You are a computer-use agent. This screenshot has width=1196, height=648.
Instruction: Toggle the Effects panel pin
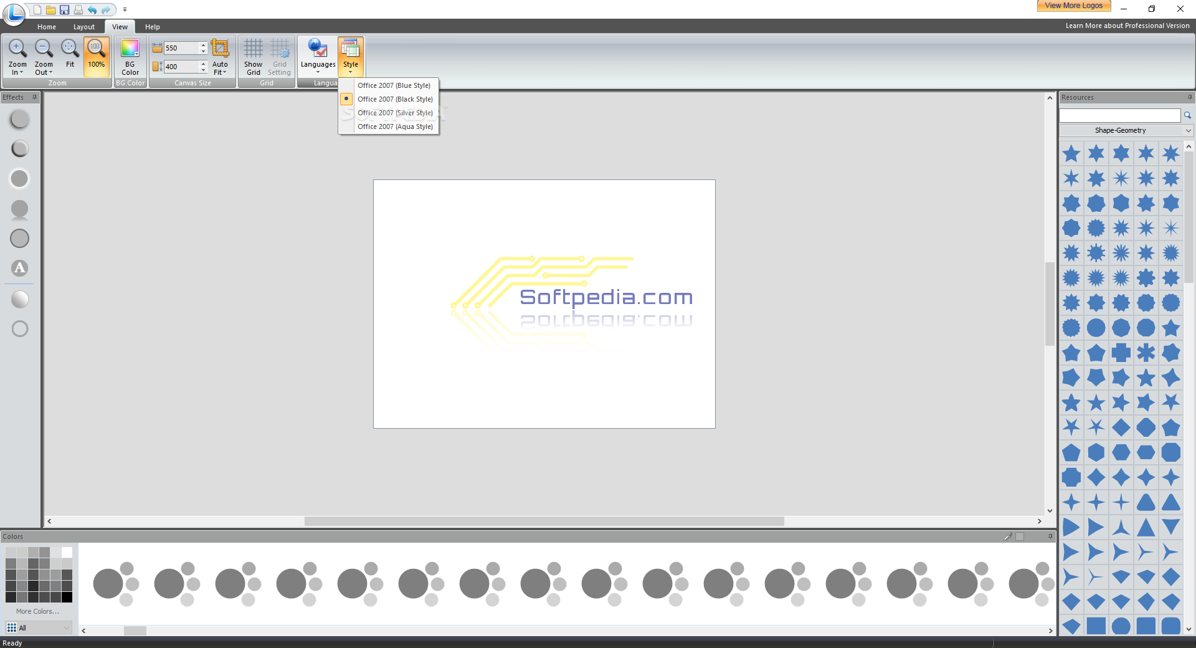pyautogui.click(x=35, y=97)
